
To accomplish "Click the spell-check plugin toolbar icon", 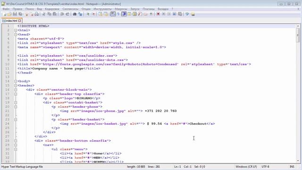I will click(187, 14).
